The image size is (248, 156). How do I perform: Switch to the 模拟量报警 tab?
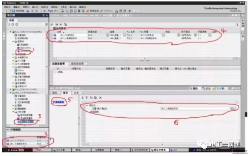click(x=77, y=64)
